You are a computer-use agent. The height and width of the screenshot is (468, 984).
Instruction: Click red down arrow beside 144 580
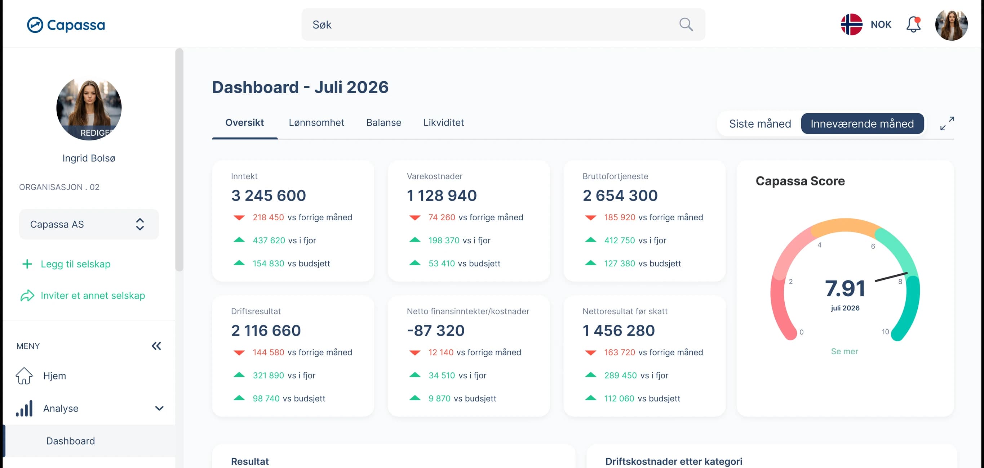click(x=239, y=352)
